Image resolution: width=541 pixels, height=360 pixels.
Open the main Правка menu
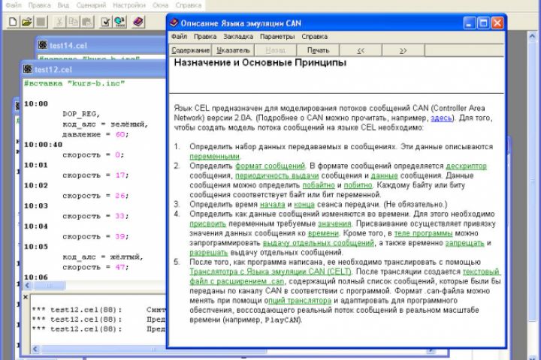[40, 5]
